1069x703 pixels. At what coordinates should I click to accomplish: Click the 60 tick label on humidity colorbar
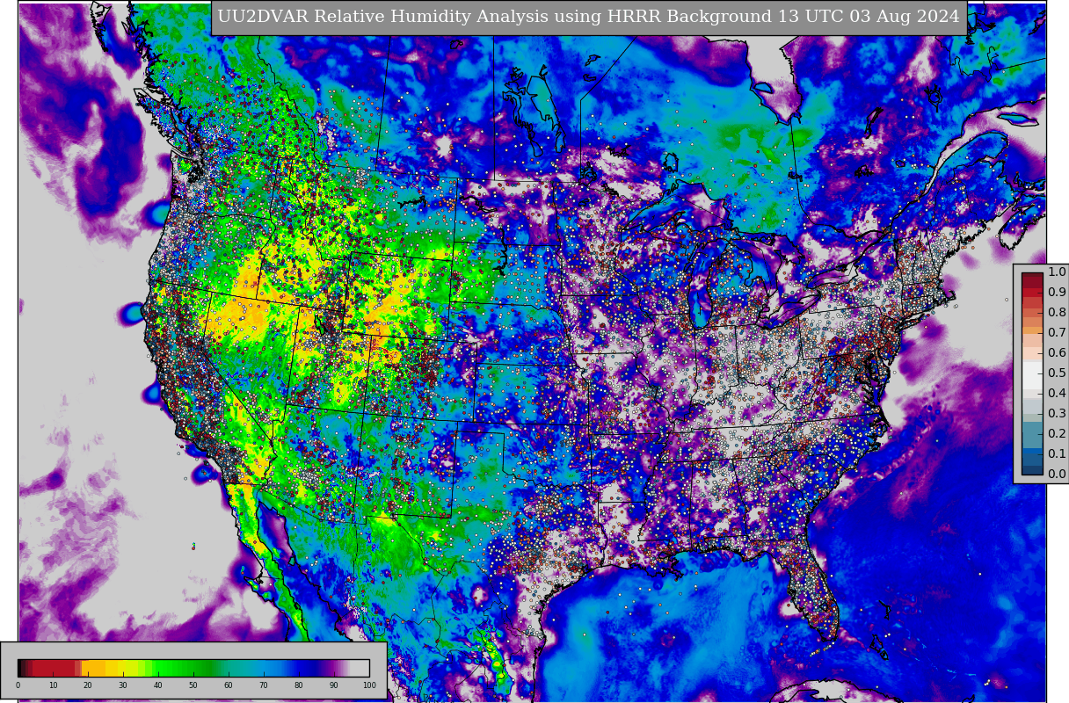229,685
